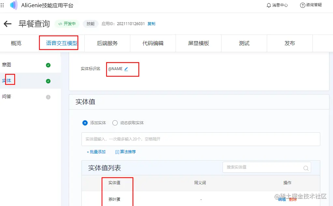The image size is (333, 206).
Task: Focus the 搜索实体值 search box
Action: [267, 167]
